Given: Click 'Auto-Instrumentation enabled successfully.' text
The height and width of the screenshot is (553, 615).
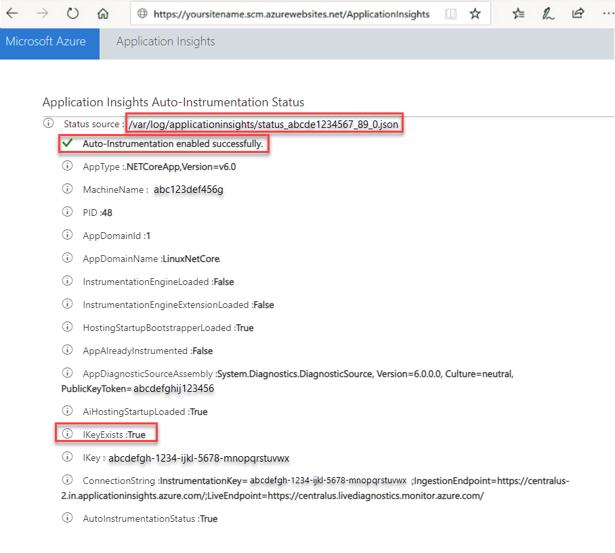Looking at the screenshot, I should point(173,144).
